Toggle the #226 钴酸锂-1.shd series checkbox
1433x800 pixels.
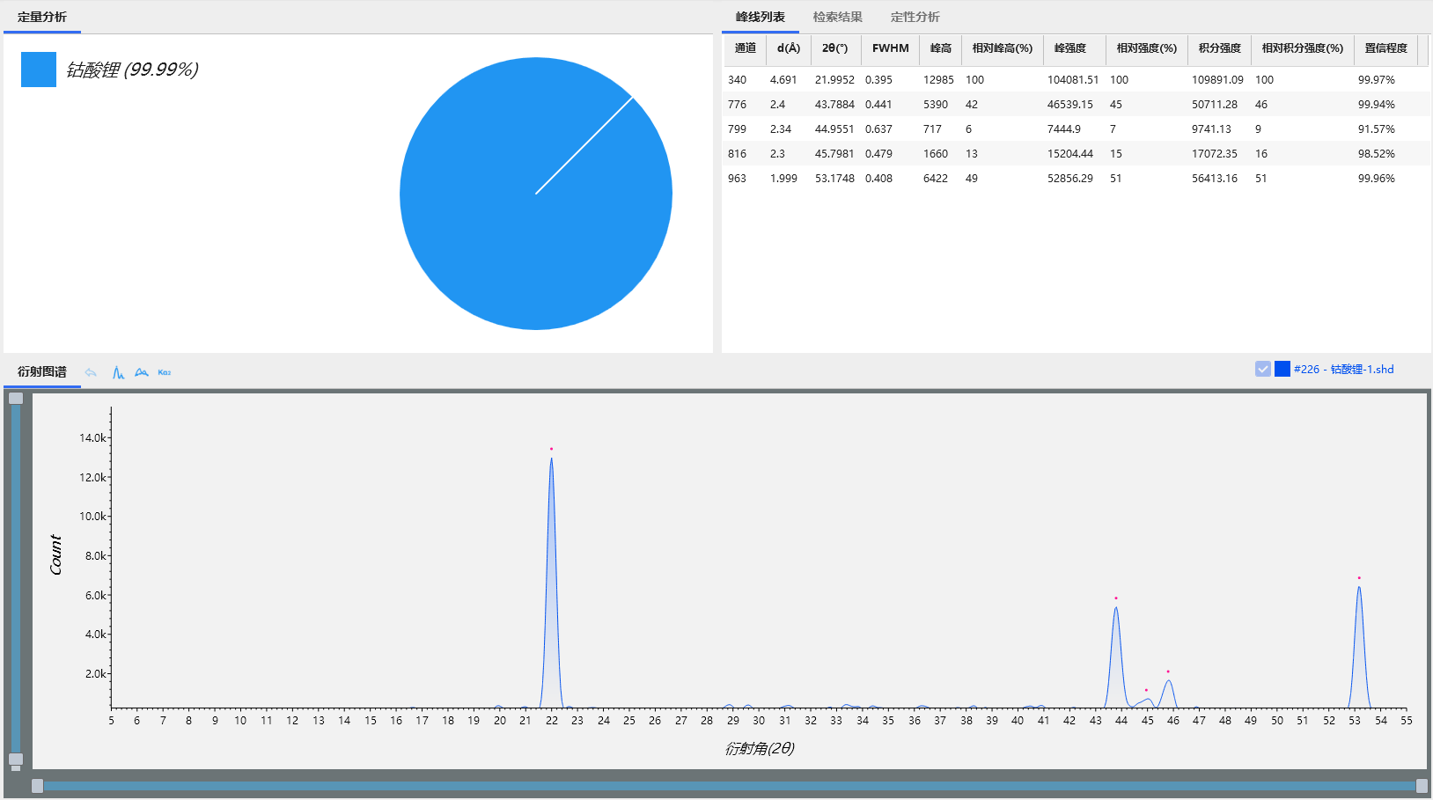pos(1263,369)
